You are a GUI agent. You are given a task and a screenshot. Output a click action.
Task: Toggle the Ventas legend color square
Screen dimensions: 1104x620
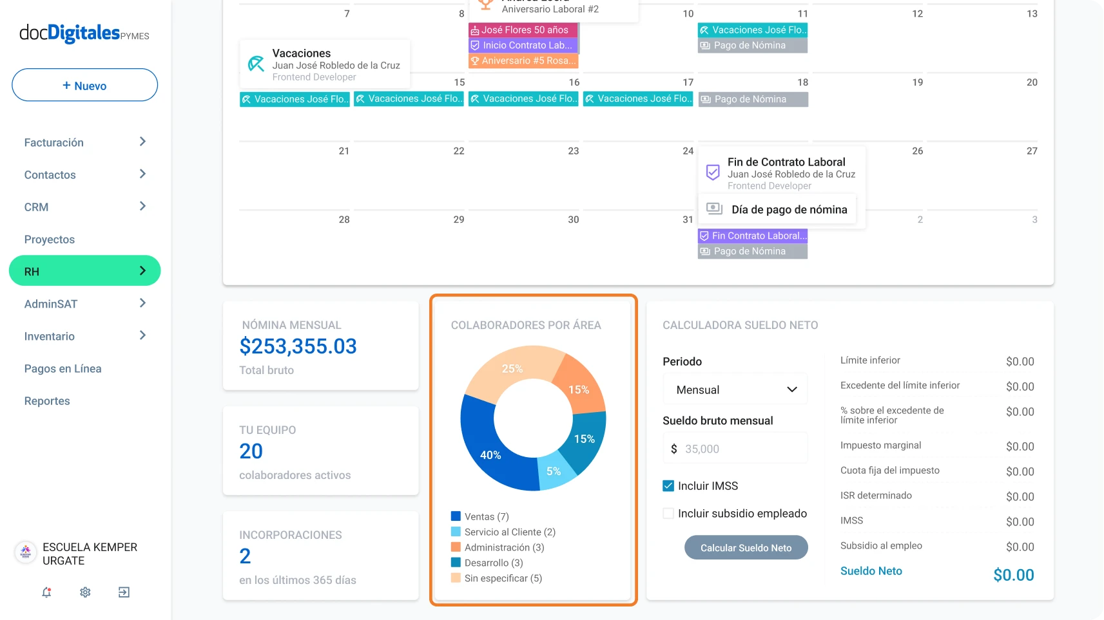[x=456, y=516]
